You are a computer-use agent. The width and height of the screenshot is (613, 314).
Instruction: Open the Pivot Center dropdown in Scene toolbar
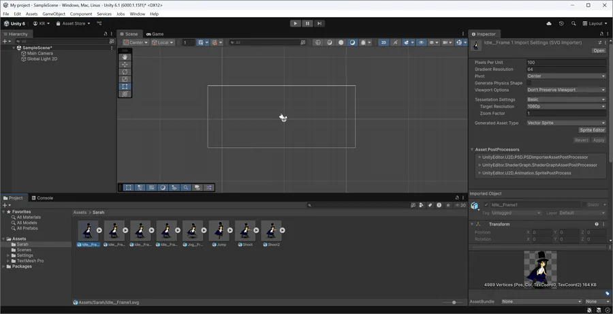(136, 43)
